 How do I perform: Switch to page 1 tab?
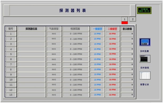pos(125,19)
